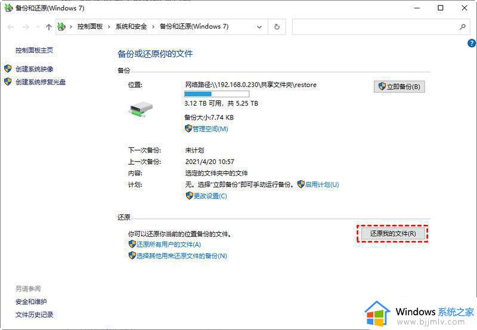
Task: Click the 备份或还原你的文件 heading
Action: click(x=155, y=54)
